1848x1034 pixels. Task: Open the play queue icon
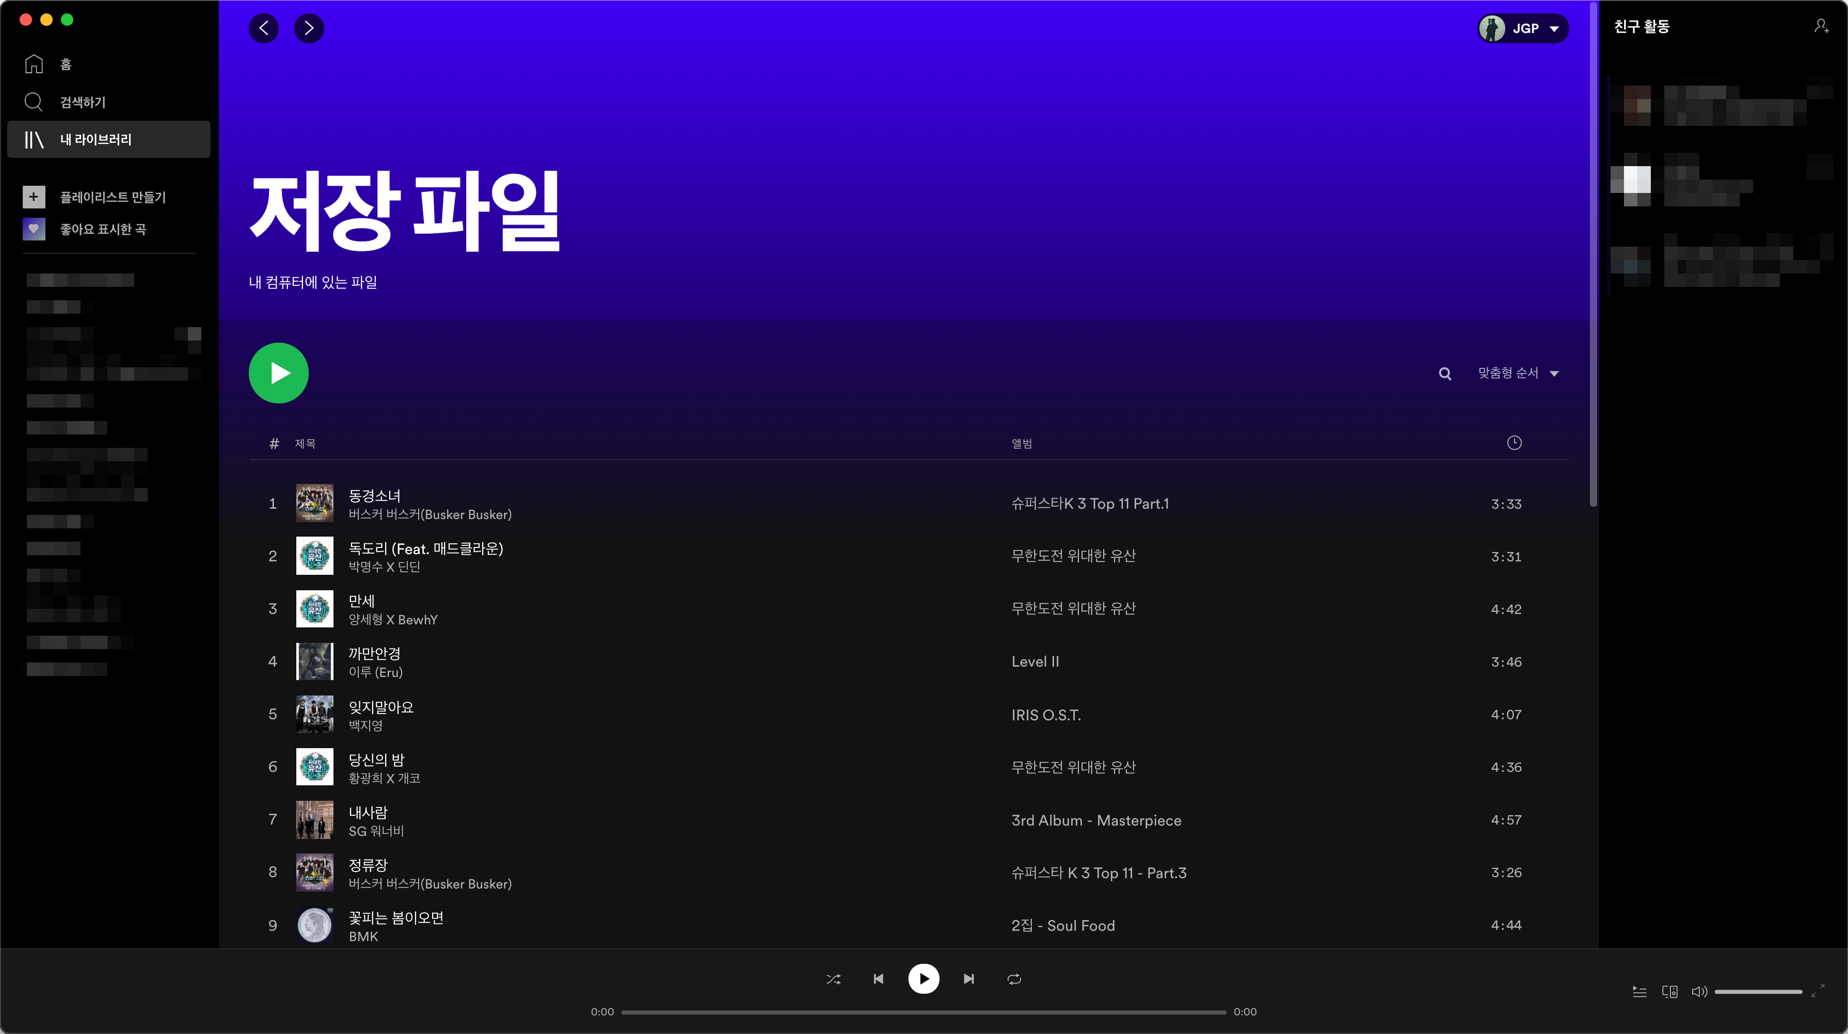point(1639,992)
